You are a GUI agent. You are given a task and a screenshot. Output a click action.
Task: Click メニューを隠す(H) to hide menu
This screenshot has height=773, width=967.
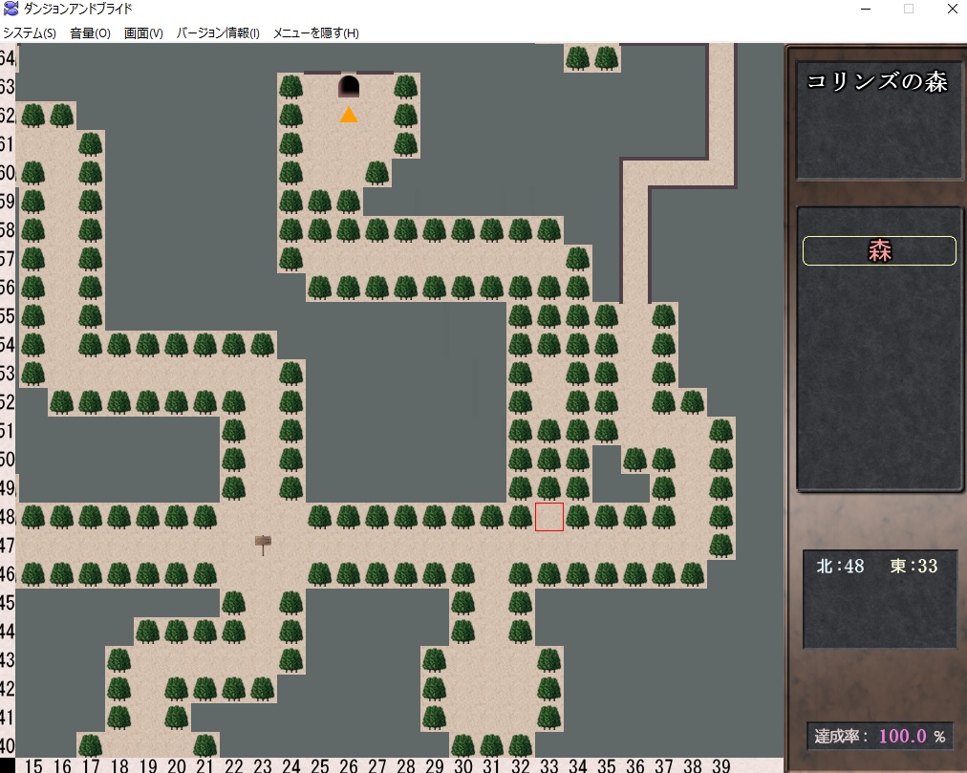315,33
